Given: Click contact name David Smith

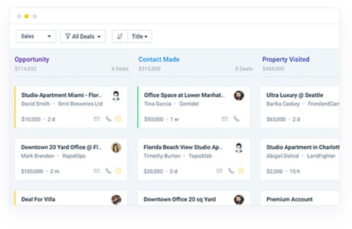Looking at the screenshot, I should 35,104.
